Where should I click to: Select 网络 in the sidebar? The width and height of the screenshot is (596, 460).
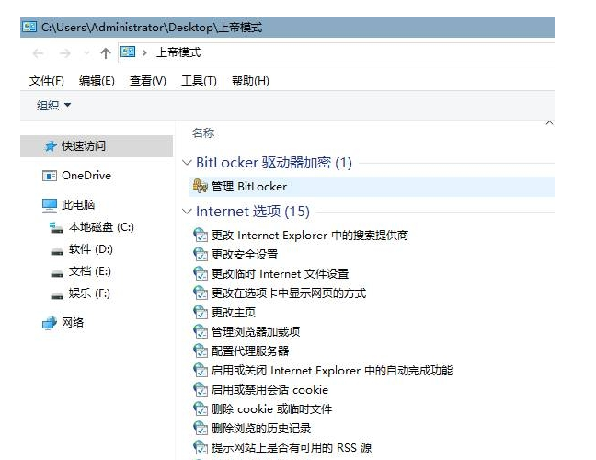click(x=73, y=322)
